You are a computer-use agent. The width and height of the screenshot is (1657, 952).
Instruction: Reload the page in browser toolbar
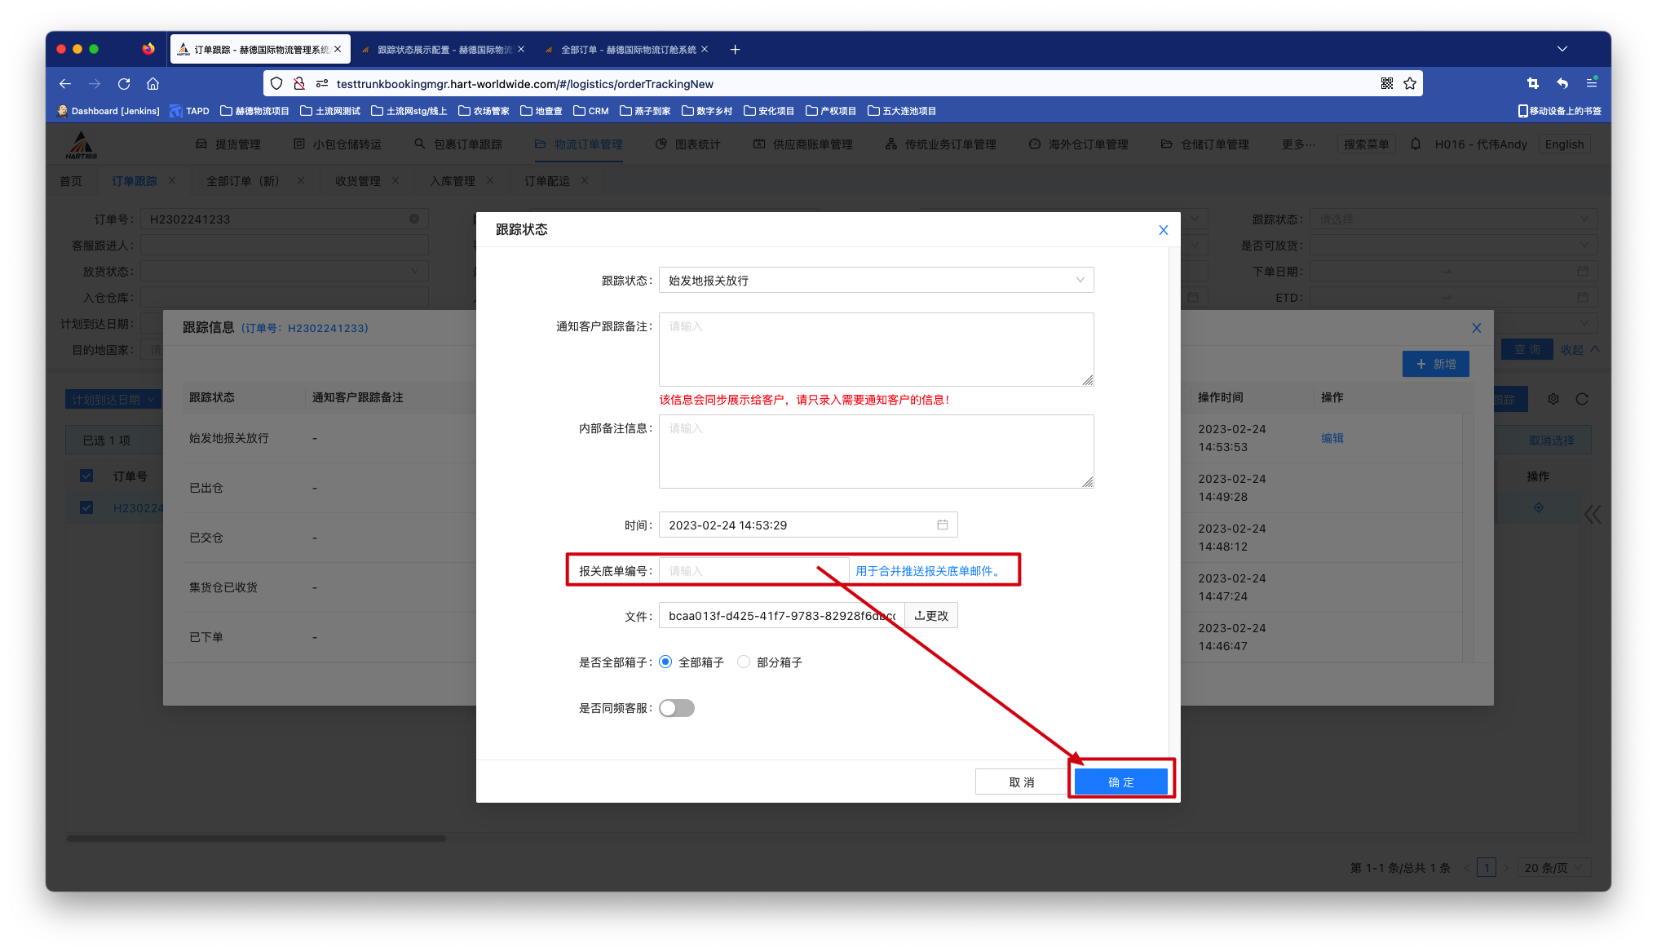124,83
